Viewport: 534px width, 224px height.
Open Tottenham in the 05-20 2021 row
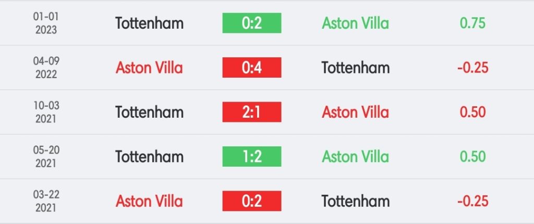(149, 156)
